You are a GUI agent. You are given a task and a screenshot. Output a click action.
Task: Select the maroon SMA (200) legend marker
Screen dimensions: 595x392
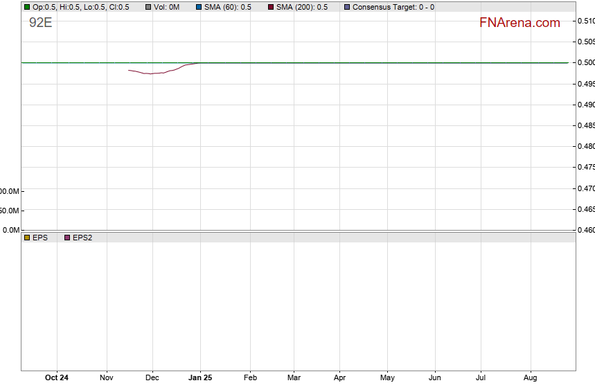[271, 7]
